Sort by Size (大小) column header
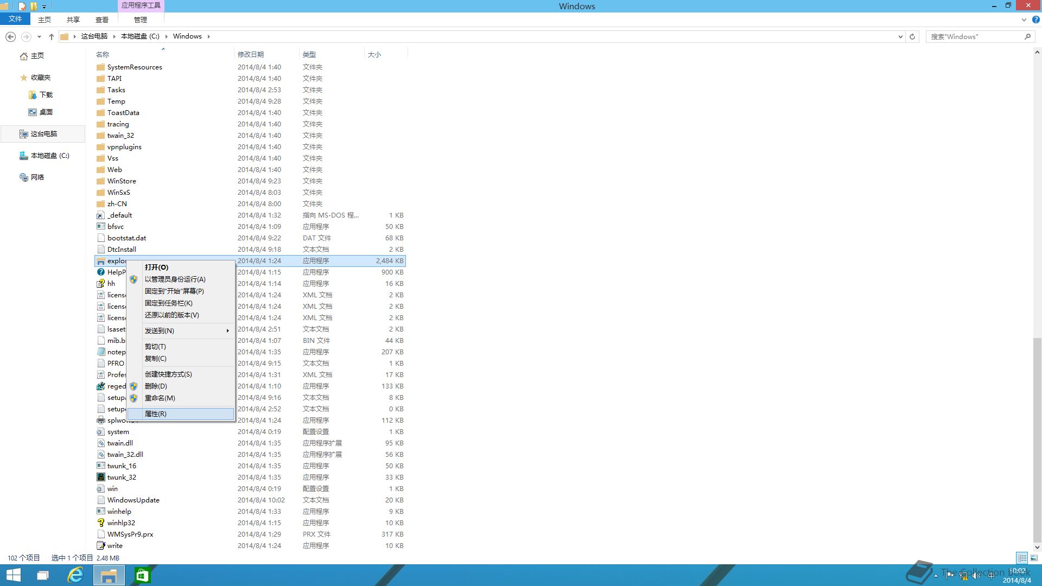The width and height of the screenshot is (1042, 586). click(385, 54)
